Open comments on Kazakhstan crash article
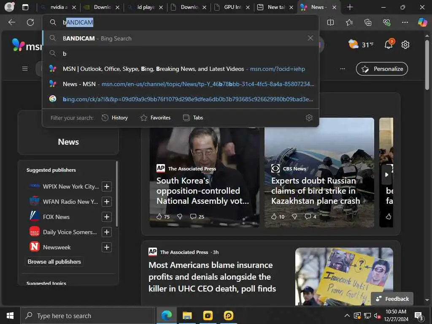432x324 pixels. point(310,216)
